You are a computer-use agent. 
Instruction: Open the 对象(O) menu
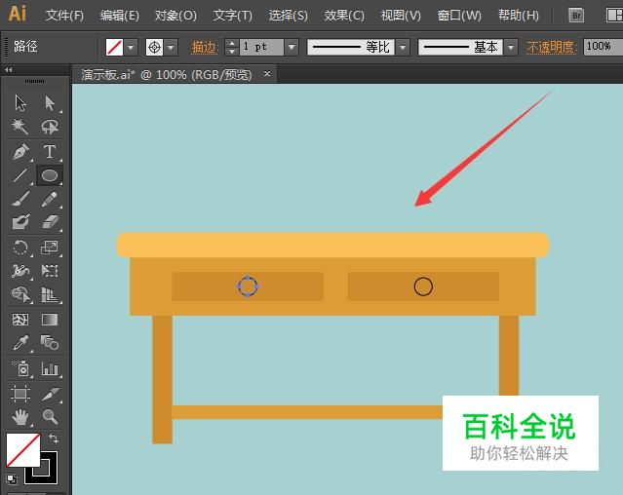click(x=175, y=16)
